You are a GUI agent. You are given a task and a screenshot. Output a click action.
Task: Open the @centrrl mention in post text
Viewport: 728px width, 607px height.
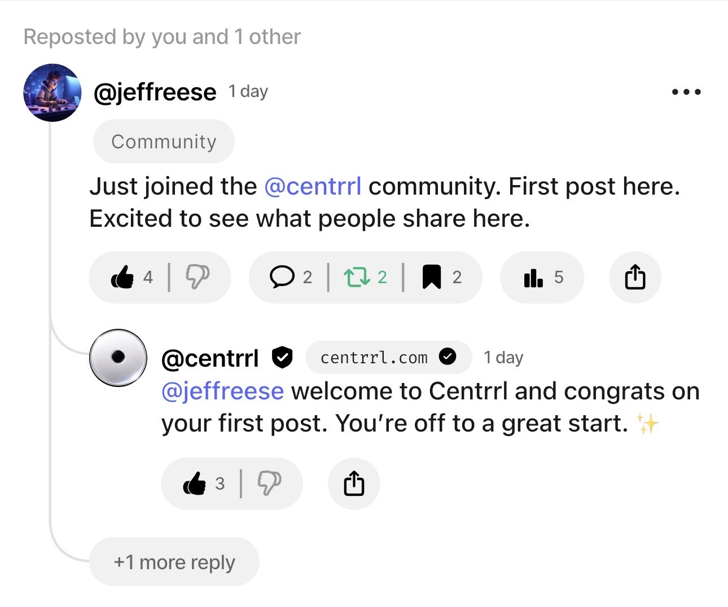tap(313, 186)
